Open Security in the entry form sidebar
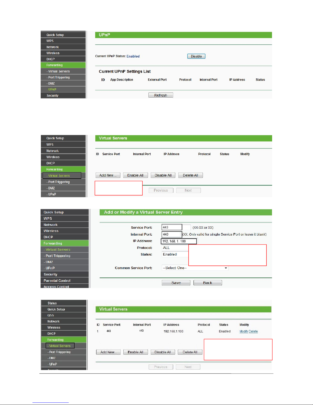 (65, 274)
